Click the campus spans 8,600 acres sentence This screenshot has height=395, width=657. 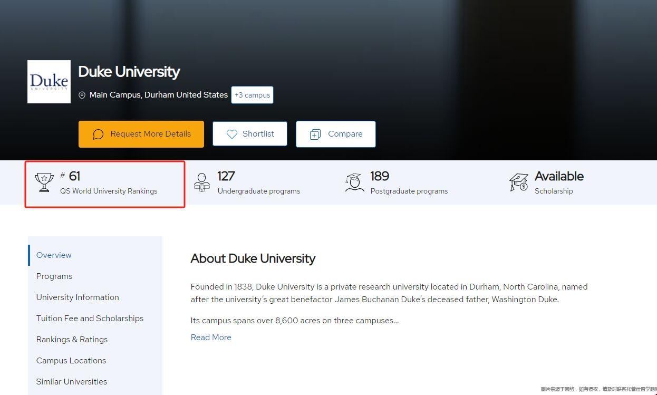pyautogui.click(x=295, y=321)
